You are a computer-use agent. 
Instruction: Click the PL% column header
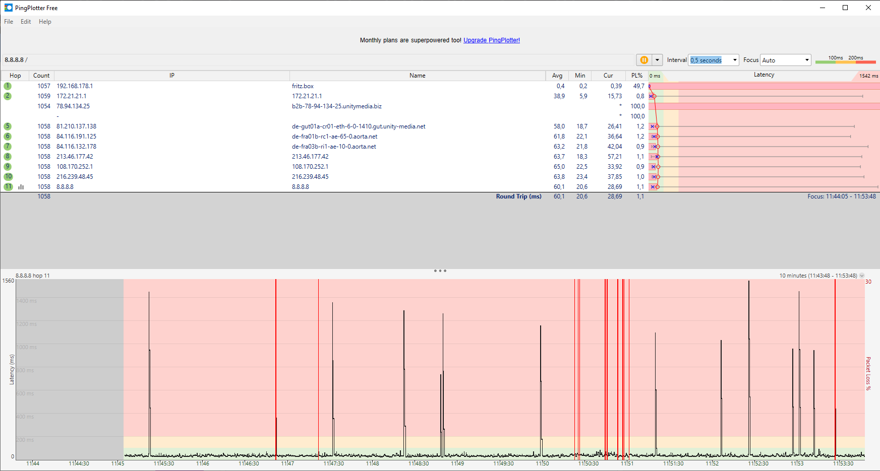(x=637, y=76)
